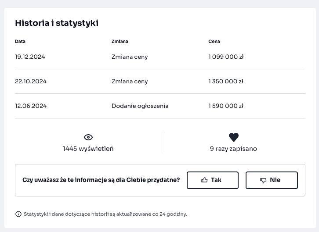
Task: Click the thumbs-up icon
Action: [204, 180]
